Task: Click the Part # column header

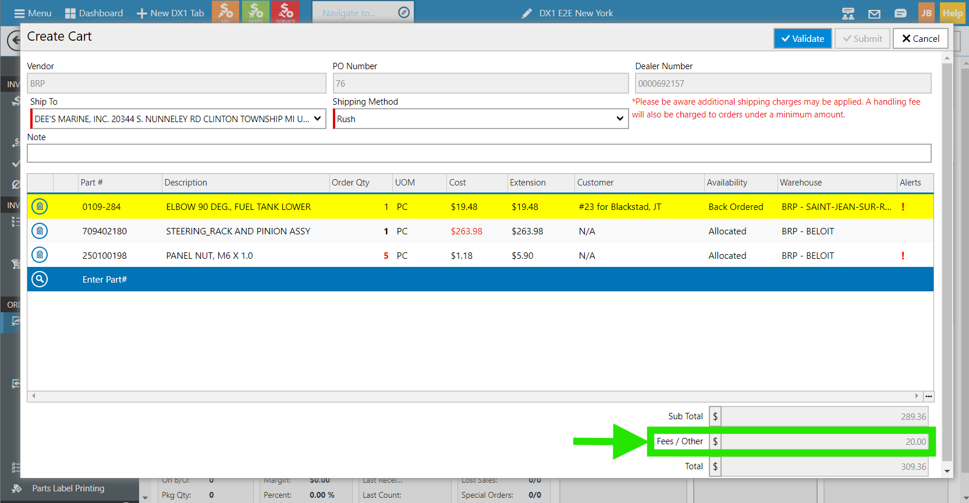Action: pyautogui.click(x=120, y=183)
